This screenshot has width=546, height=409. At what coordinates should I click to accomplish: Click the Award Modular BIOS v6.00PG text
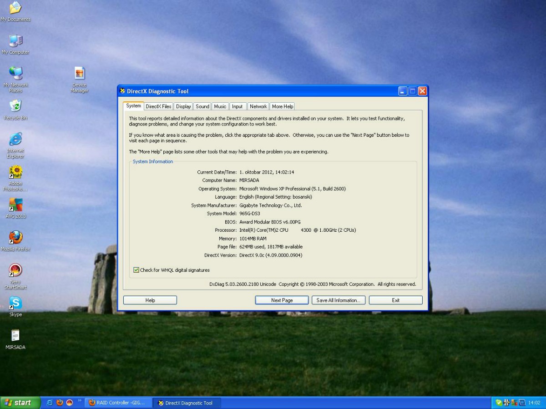[270, 222]
